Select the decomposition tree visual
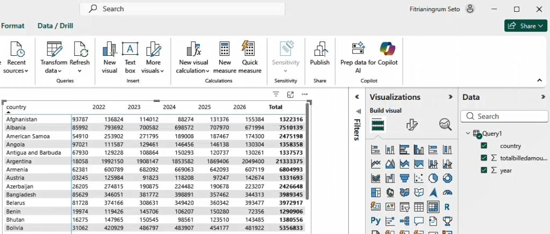The width and height of the screenshot is (550, 234). pos(404,221)
